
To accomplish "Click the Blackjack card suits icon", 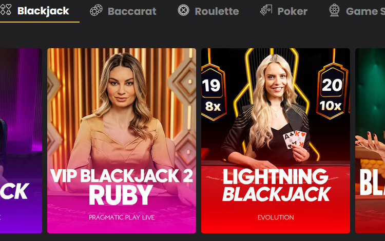I will pyautogui.click(x=6, y=10).
